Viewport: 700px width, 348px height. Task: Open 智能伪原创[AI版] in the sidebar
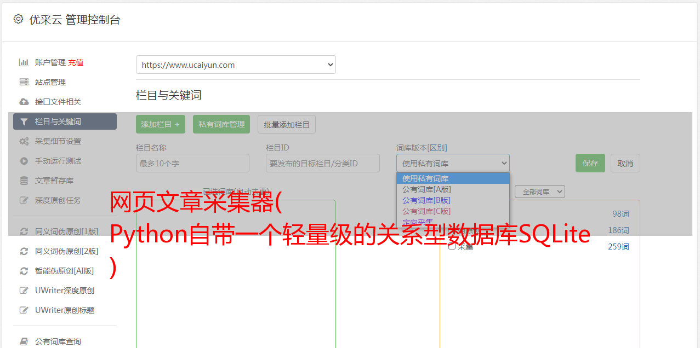point(65,271)
